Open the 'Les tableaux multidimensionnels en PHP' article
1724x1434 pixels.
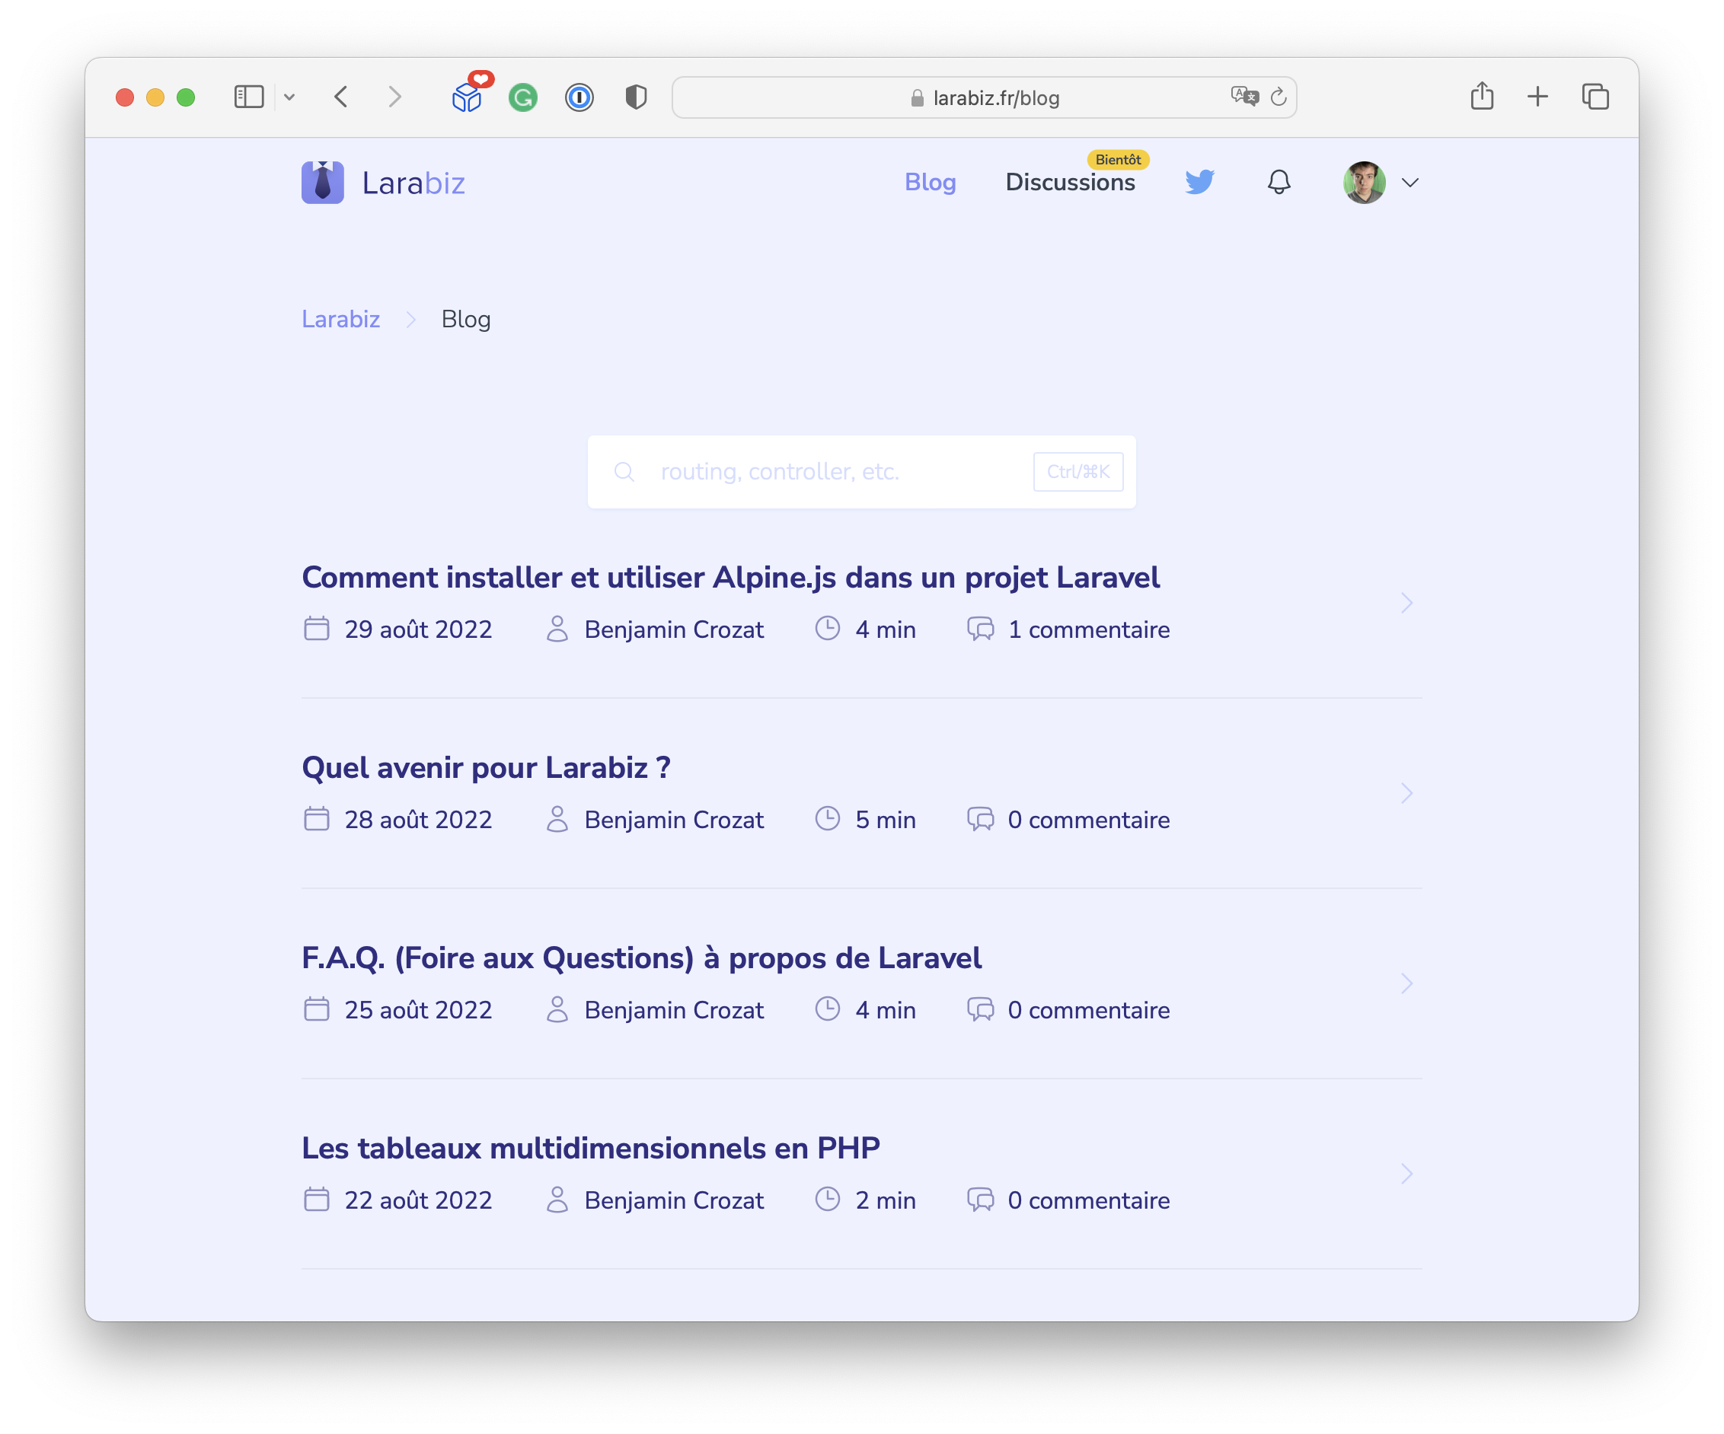coord(590,1149)
